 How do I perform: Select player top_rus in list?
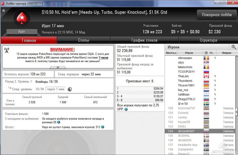click(183, 90)
